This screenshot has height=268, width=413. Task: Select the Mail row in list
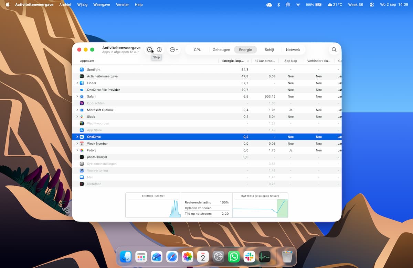[x=206, y=177]
